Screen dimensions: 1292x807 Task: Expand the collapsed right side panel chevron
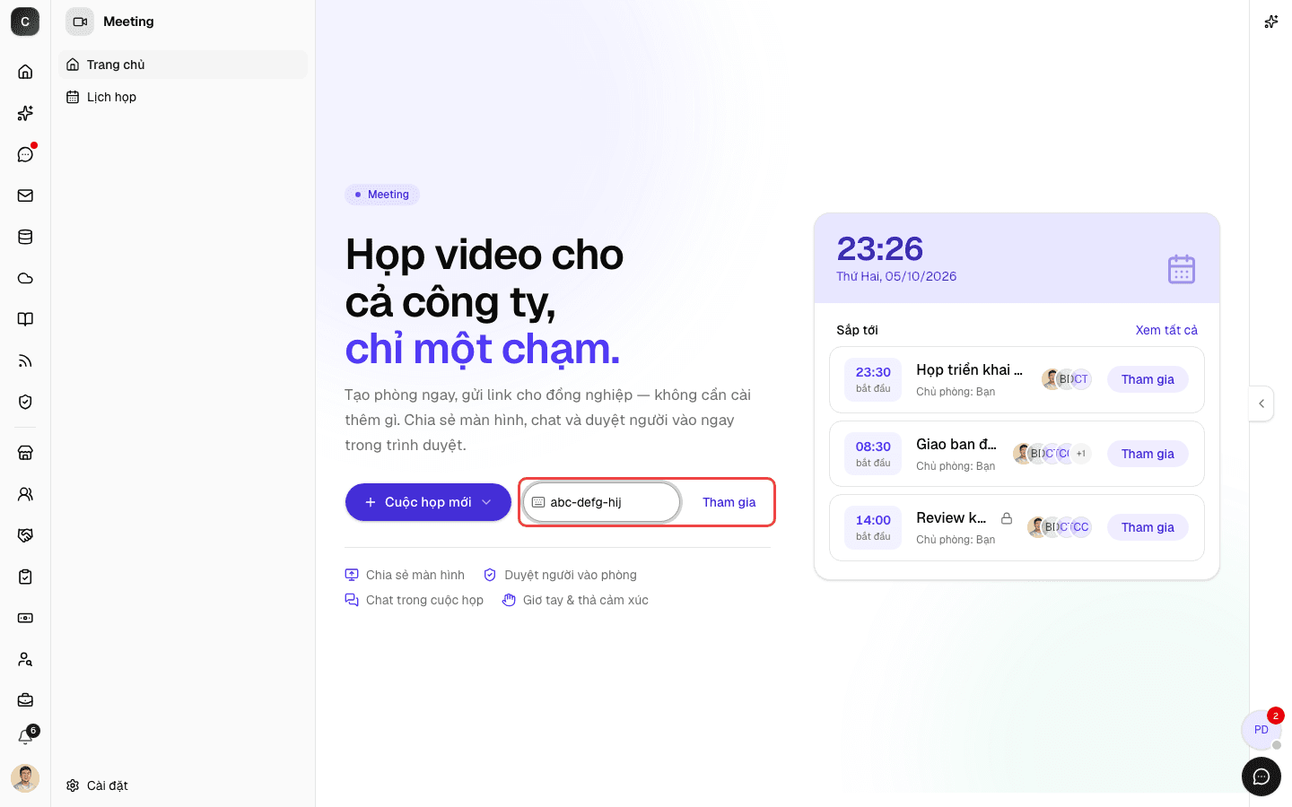(x=1261, y=403)
